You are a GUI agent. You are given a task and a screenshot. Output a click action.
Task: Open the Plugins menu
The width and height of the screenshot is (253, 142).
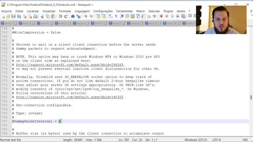[168, 11]
